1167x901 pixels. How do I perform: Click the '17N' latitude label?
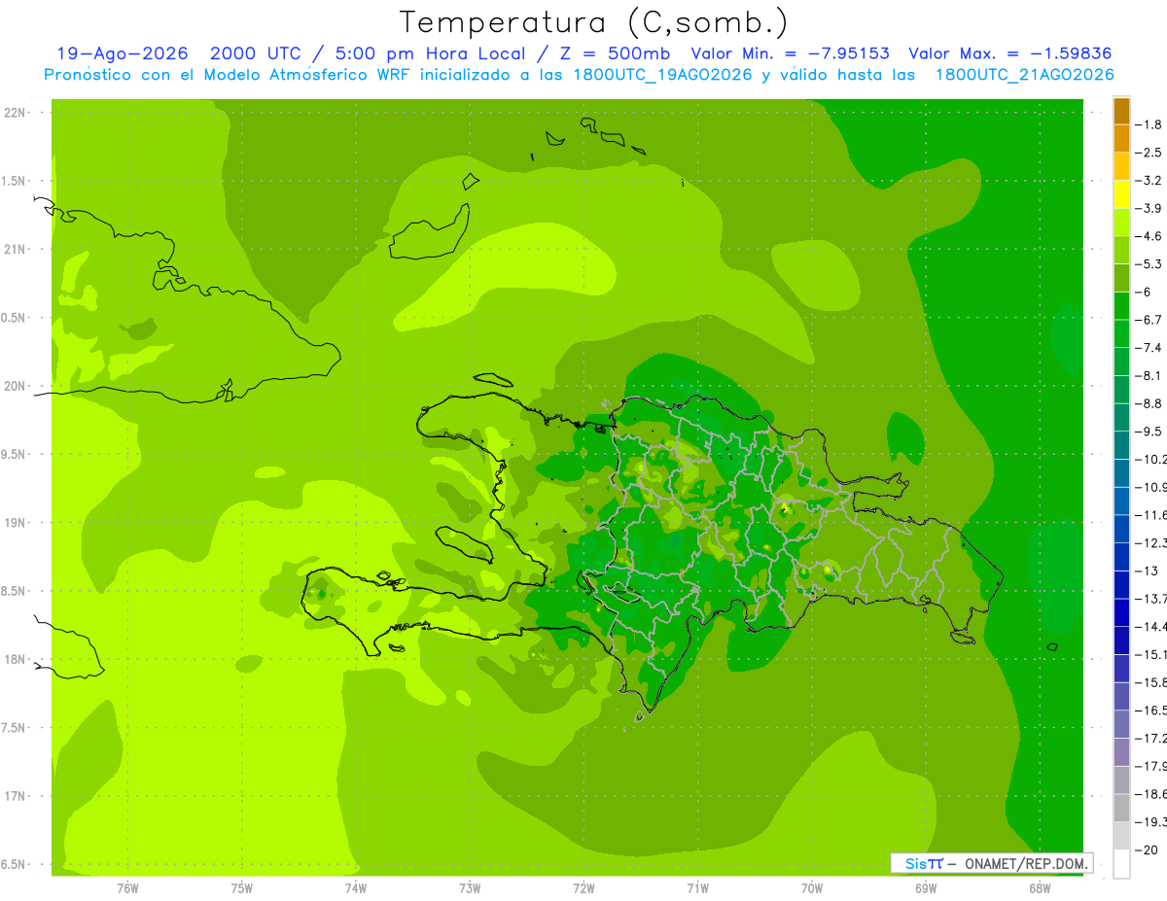click(17, 796)
